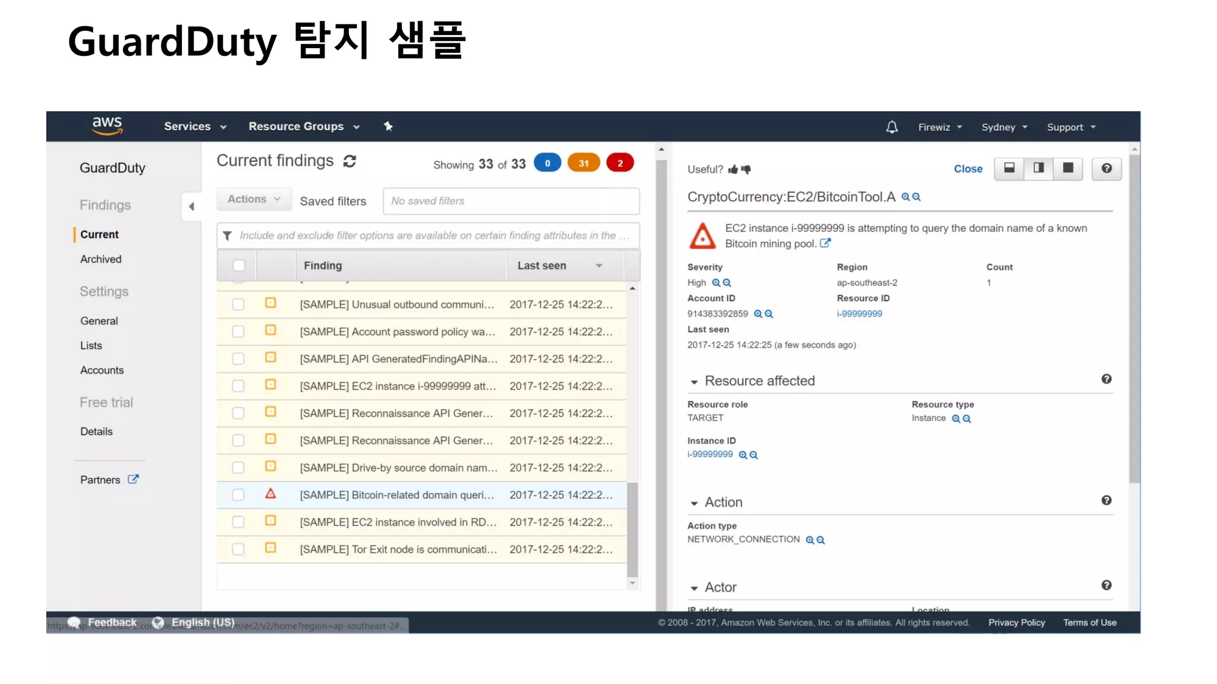
Task: Open Resource ID i-99999999 link
Action: click(x=859, y=314)
